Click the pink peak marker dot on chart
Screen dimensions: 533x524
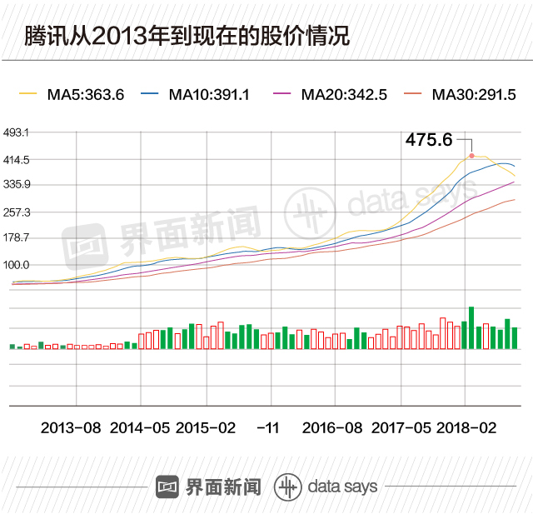tap(471, 156)
